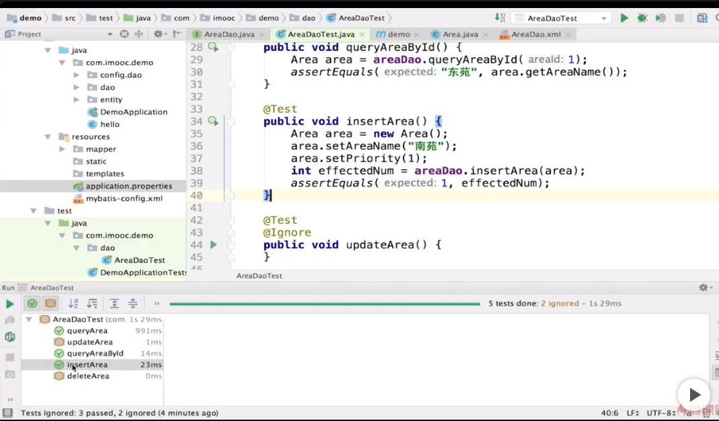The width and height of the screenshot is (719, 421).
Task: Toggle the show ignored tests filter
Action: (50, 303)
